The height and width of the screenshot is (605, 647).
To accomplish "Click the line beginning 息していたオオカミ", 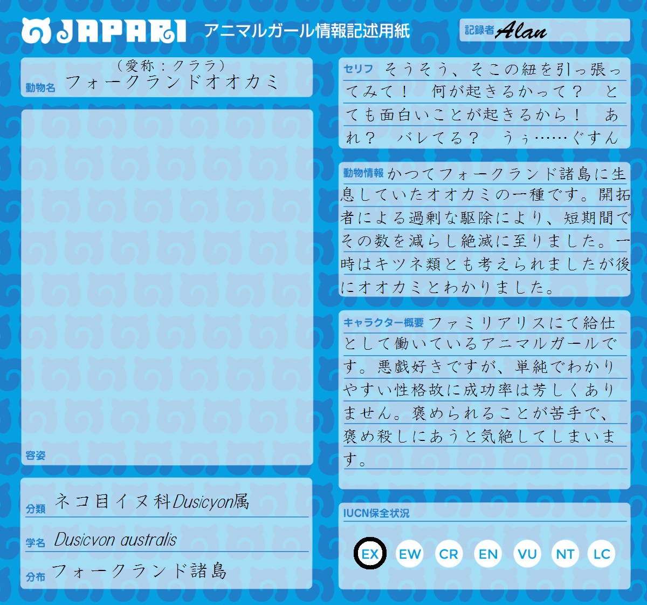I will coord(485,195).
